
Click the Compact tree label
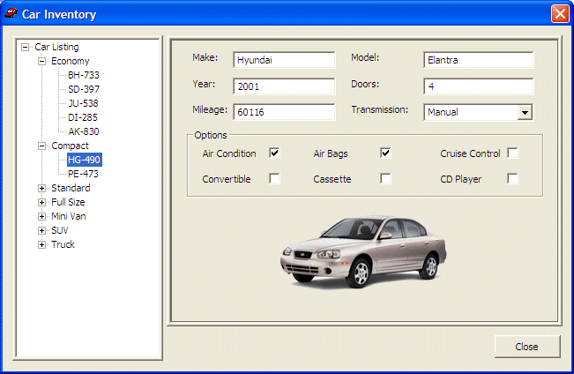coord(70,146)
